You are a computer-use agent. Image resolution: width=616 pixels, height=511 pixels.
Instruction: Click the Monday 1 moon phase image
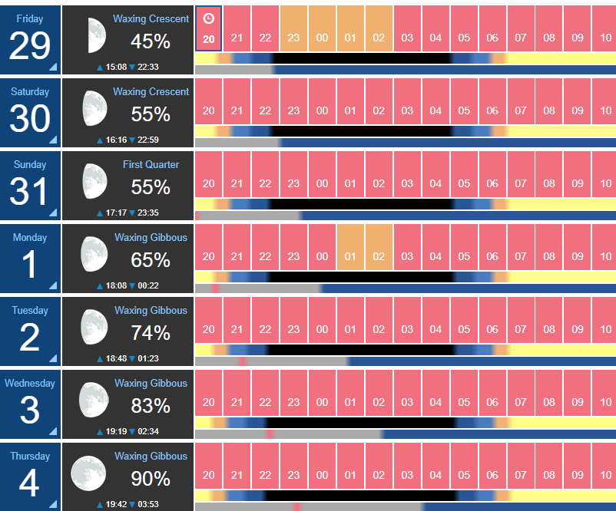point(94,254)
